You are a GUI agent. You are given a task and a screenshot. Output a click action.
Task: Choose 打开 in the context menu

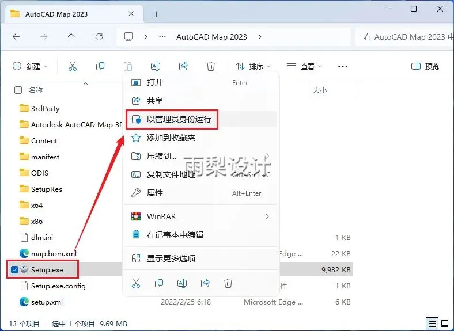click(x=200, y=82)
